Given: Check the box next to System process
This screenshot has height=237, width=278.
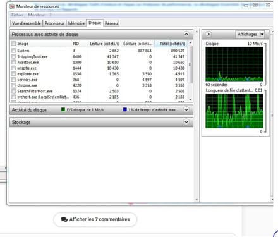Looking at the screenshot, I should point(13,51).
